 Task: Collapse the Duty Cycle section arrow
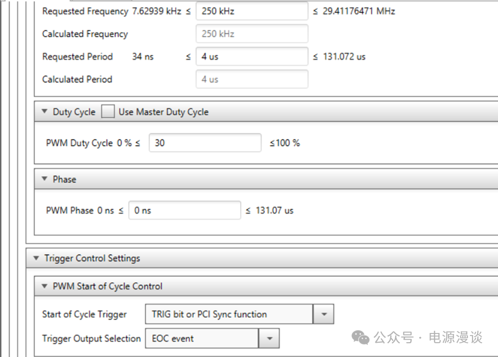click(x=43, y=112)
